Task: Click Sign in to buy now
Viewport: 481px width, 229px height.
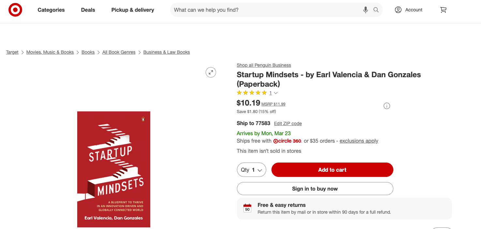Action: click(315, 189)
